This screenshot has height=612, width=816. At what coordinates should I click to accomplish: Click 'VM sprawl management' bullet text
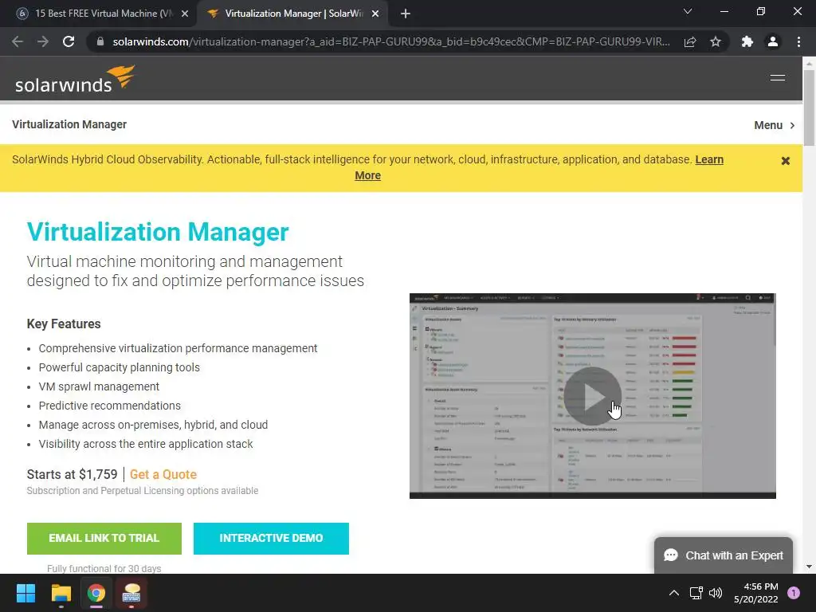[x=99, y=386]
